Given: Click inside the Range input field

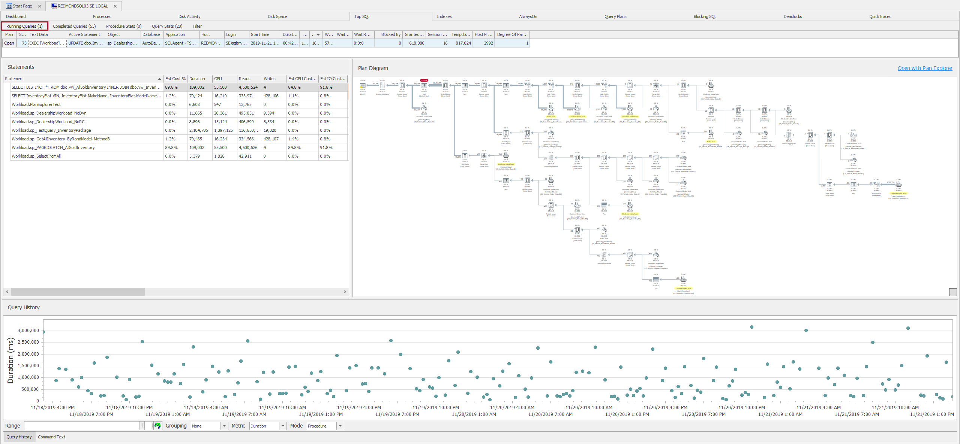Looking at the screenshot, I should [x=82, y=426].
